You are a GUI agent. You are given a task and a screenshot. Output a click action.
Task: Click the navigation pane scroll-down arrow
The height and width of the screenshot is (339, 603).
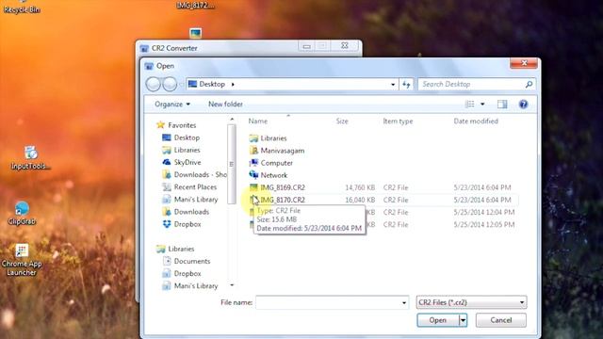(232, 285)
